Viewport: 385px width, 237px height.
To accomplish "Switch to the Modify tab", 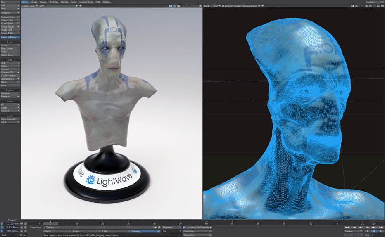I will click(34, 2).
